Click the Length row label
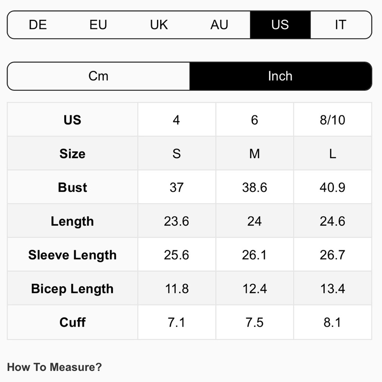382x382 pixels. click(73, 221)
